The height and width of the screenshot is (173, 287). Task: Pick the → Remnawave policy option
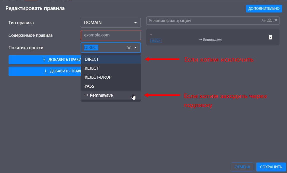[x=110, y=95]
